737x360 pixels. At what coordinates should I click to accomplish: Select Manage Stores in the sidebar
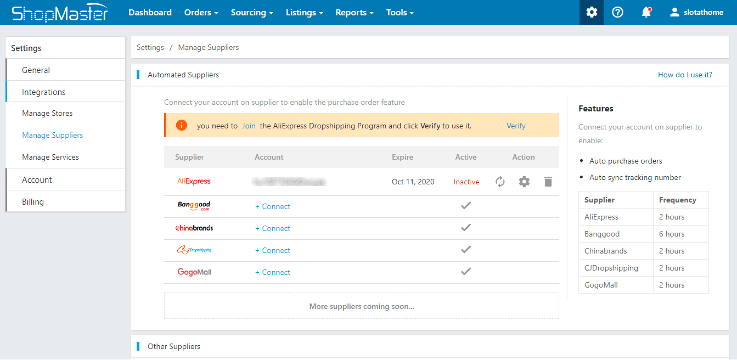tap(47, 113)
